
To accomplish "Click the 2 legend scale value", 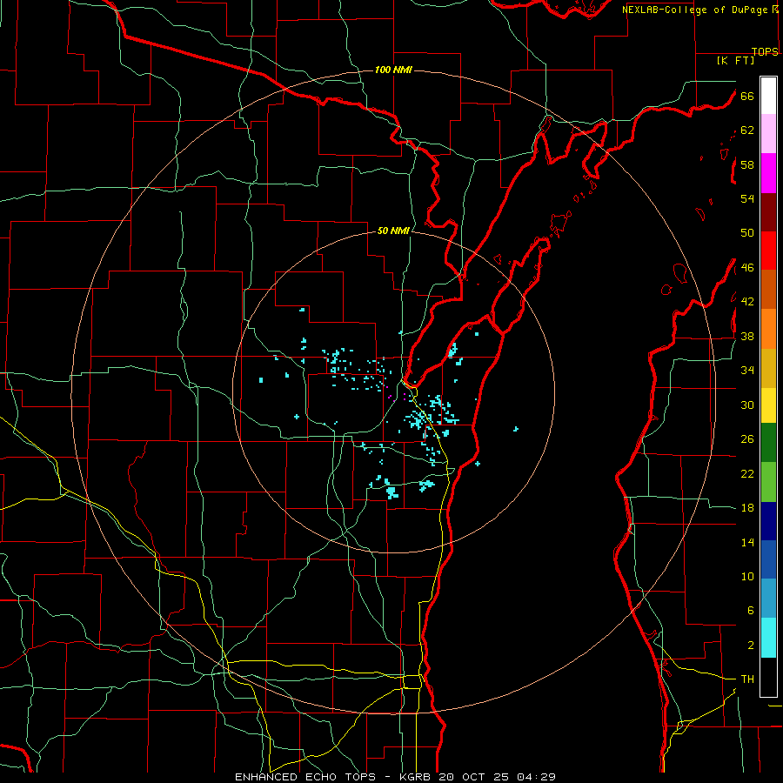I will click(751, 646).
